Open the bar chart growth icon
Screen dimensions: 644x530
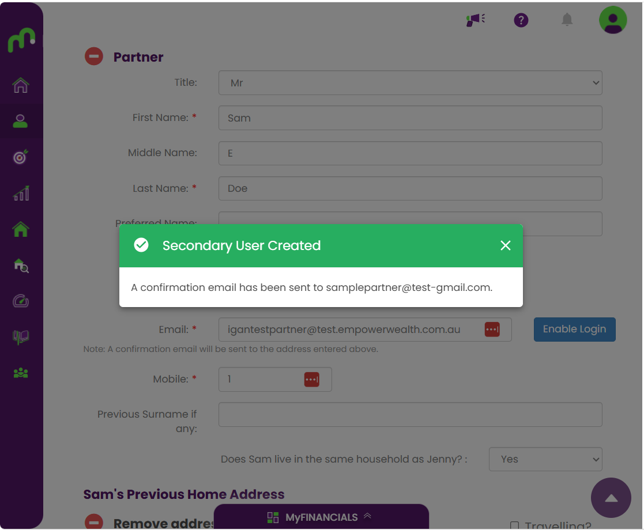click(21, 192)
